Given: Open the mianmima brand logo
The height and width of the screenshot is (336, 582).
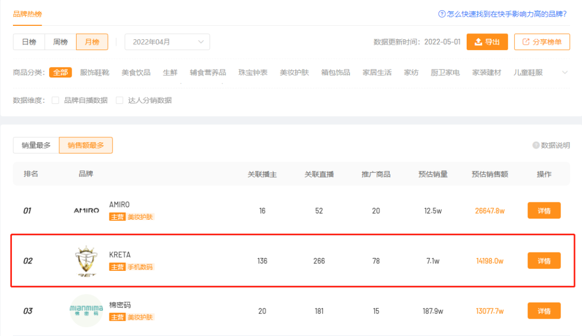Looking at the screenshot, I should [86, 311].
